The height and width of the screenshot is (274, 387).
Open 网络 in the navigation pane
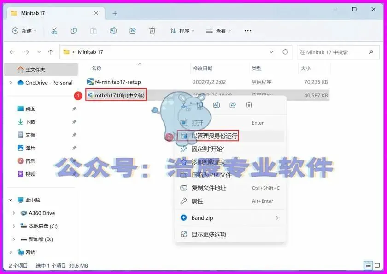pos(26,252)
